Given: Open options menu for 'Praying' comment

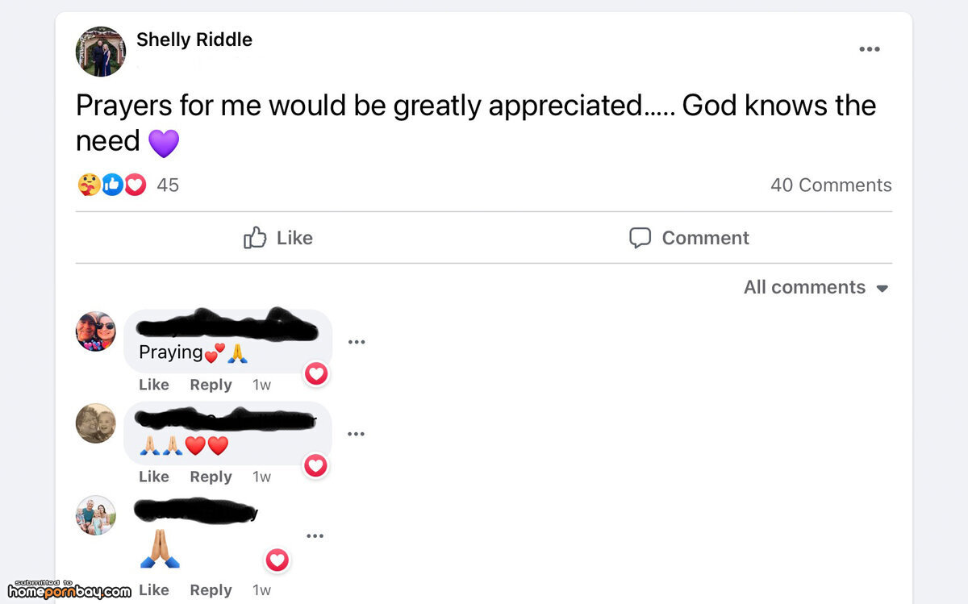Looking at the screenshot, I should [357, 342].
